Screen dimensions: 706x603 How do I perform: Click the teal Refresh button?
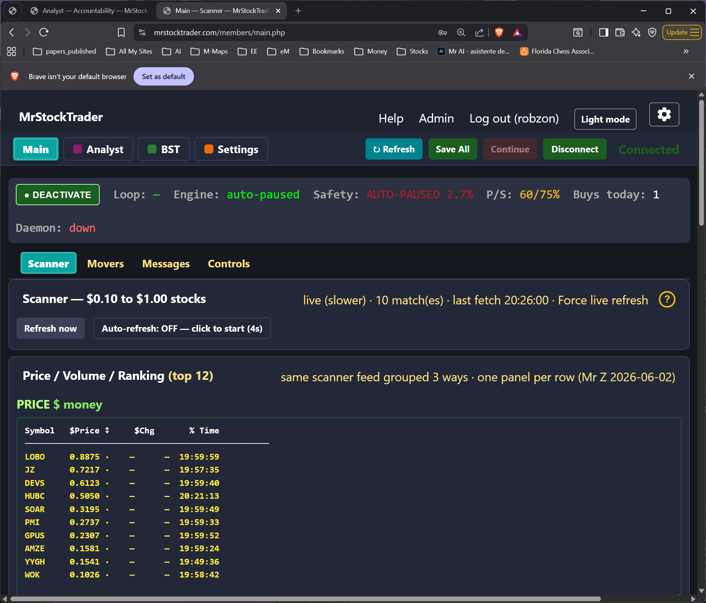click(394, 149)
